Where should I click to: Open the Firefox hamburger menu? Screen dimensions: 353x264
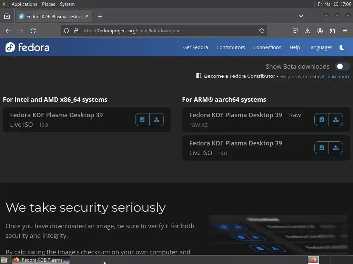[x=345, y=31]
